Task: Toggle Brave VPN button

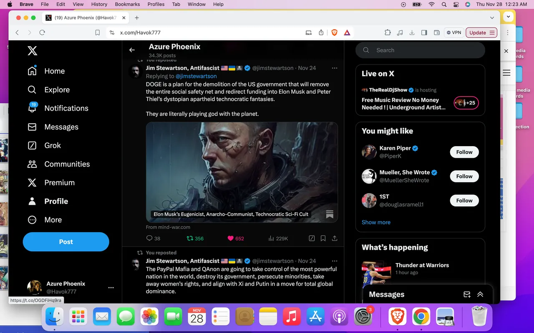Action: 453,32
